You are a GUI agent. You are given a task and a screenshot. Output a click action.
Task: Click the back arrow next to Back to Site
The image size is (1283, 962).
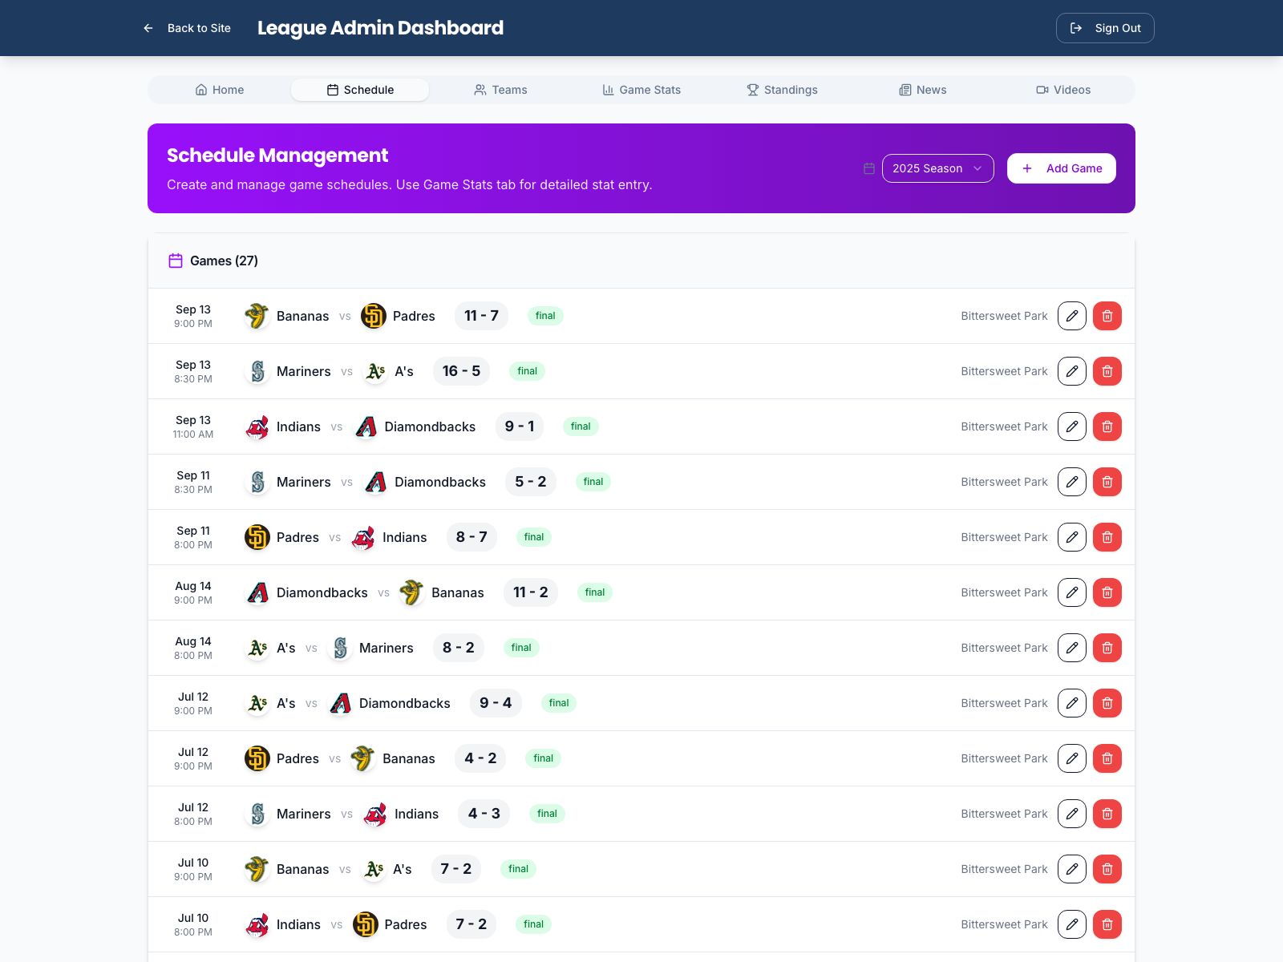click(x=148, y=28)
